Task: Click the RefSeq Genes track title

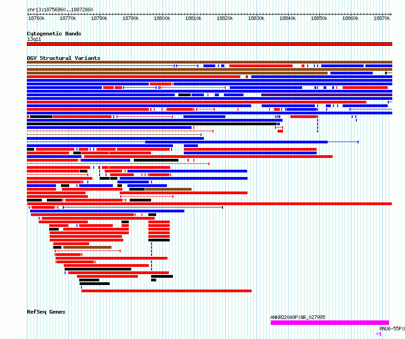Action: pyautogui.click(x=46, y=312)
